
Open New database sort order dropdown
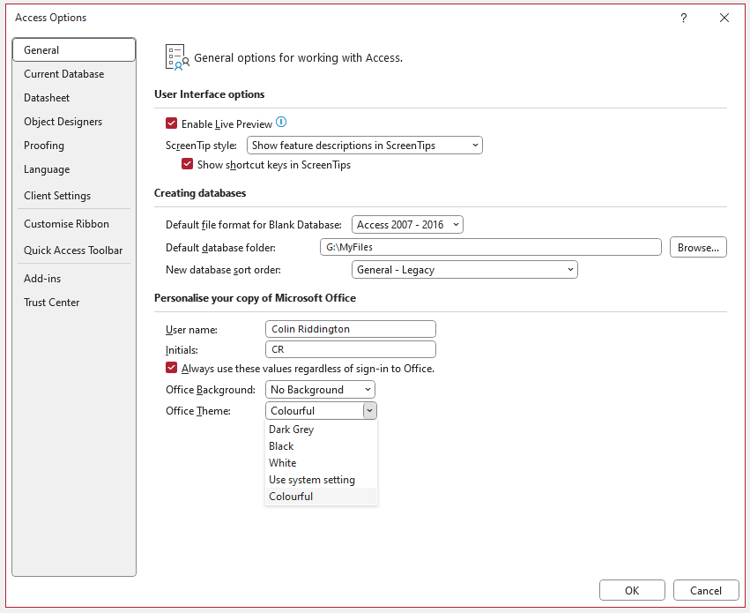pos(464,270)
